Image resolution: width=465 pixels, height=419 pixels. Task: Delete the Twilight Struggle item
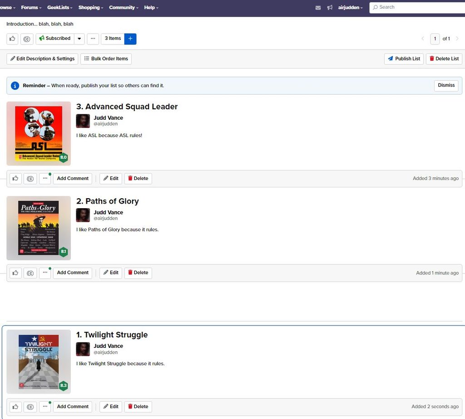click(138, 407)
